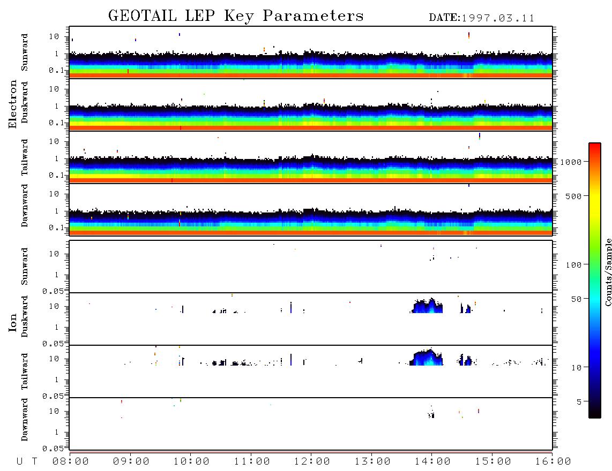Click the Electron Duskward panel label

pyautogui.click(x=25, y=103)
